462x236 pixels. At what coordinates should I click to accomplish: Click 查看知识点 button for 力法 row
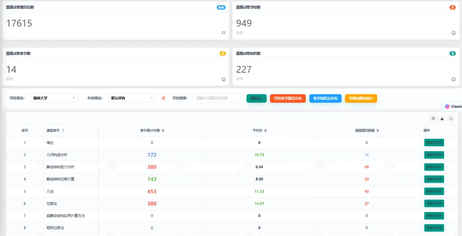(x=434, y=191)
